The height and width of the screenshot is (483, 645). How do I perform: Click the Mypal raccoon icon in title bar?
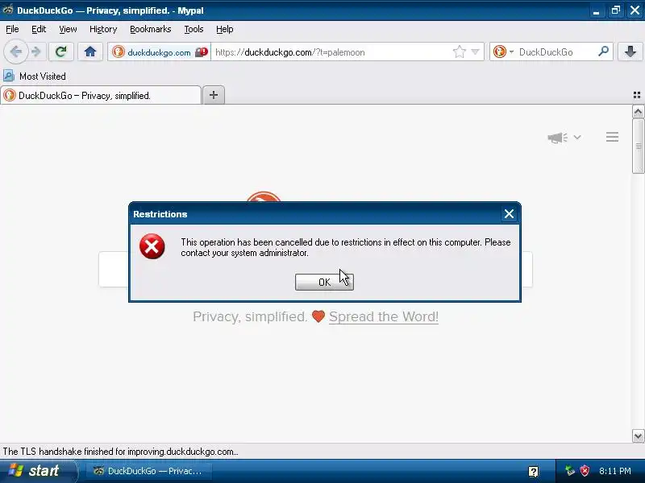tap(8, 10)
